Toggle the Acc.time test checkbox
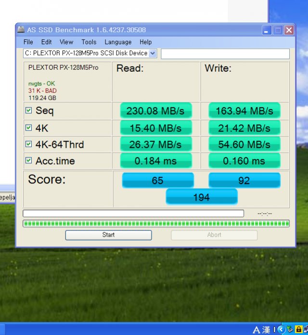 point(28,160)
